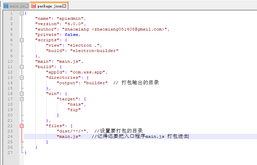Click the comment ending 打包进去 on line 24
This screenshot has height=165, width=257.
pos(140,136)
